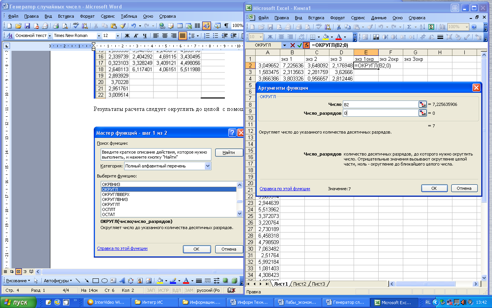Show paragraph marks in Word
Screen dimensions: 492x308
click(226, 26)
